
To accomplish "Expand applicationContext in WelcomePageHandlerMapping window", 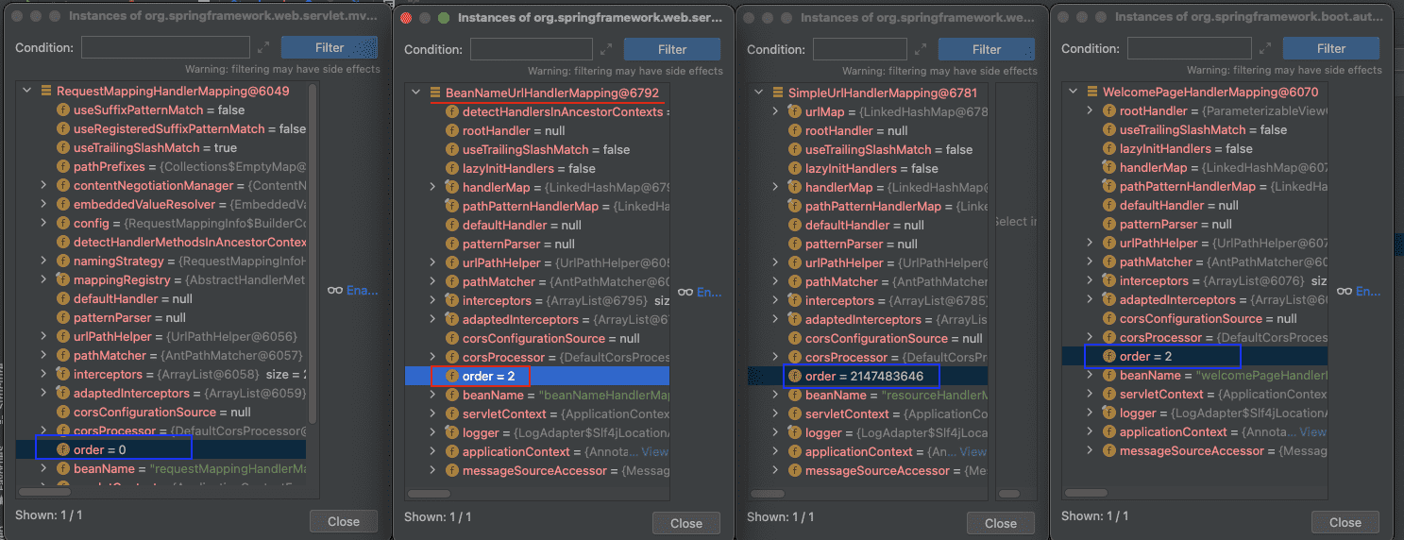I will click(x=1090, y=431).
